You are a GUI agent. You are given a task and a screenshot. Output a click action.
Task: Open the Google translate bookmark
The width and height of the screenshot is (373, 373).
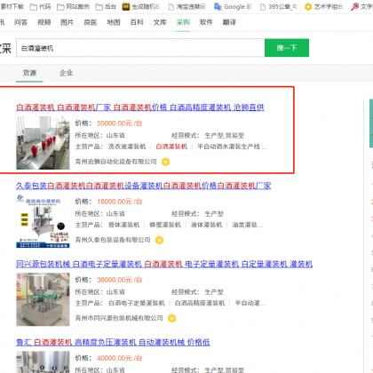click(233, 6)
